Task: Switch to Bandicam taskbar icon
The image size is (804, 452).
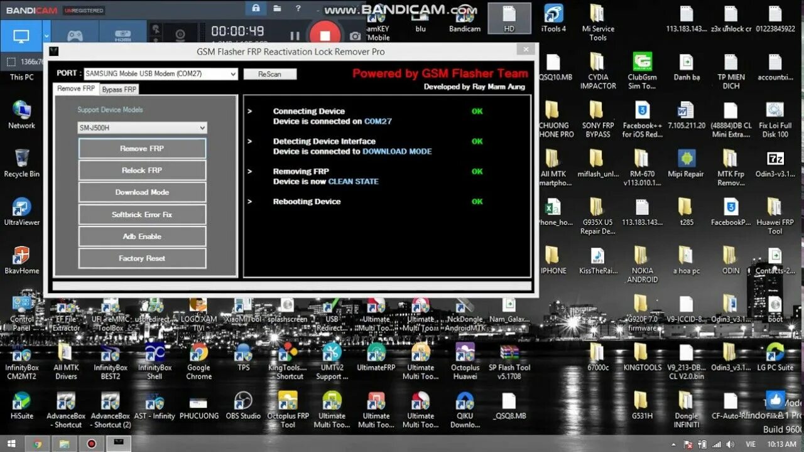Action: 92,444
